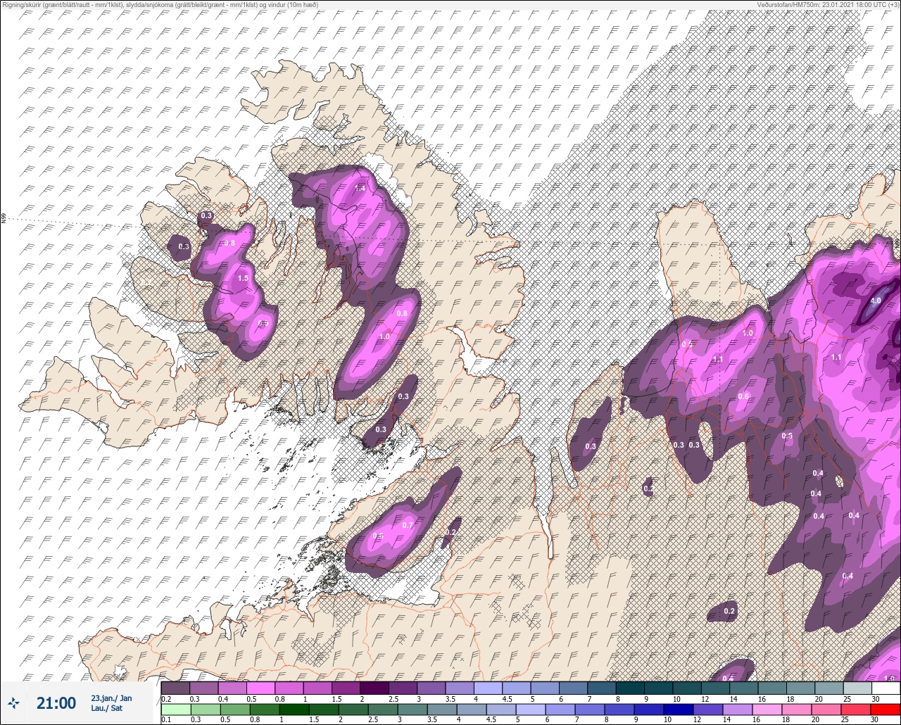
Task: Click the map title text starting 'Rigning/skúrir'
Action: [160, 4]
